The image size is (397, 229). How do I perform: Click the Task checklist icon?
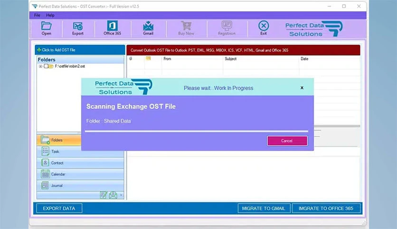pyautogui.click(x=45, y=151)
